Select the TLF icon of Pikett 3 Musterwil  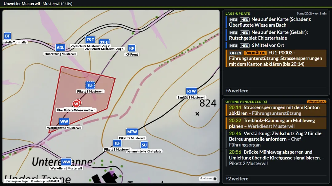click(x=117, y=143)
